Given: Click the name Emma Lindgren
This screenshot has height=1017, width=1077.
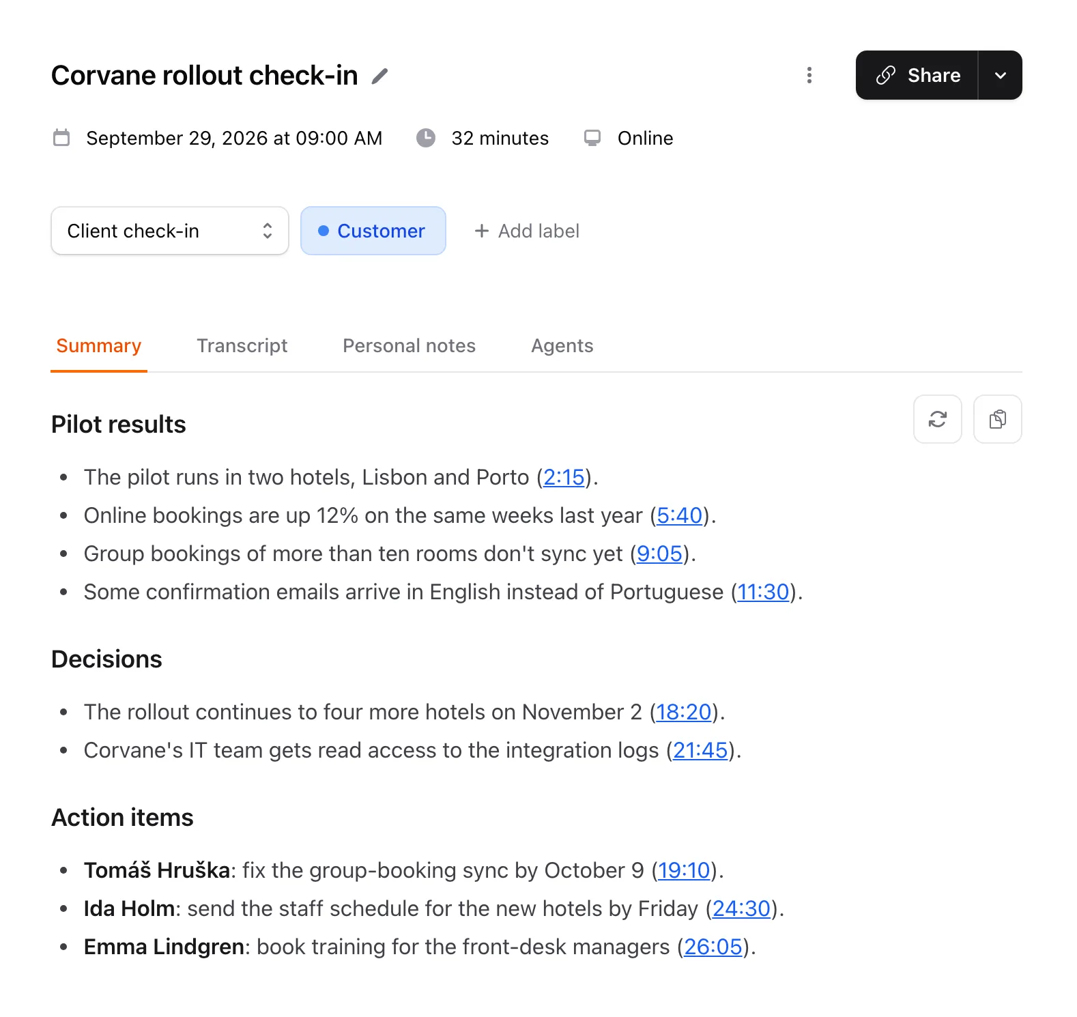Looking at the screenshot, I should point(164,947).
